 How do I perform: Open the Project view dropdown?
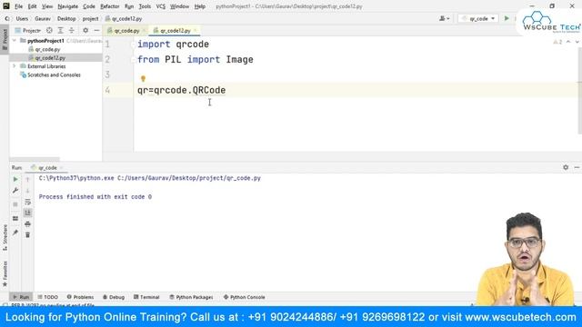coord(28,30)
